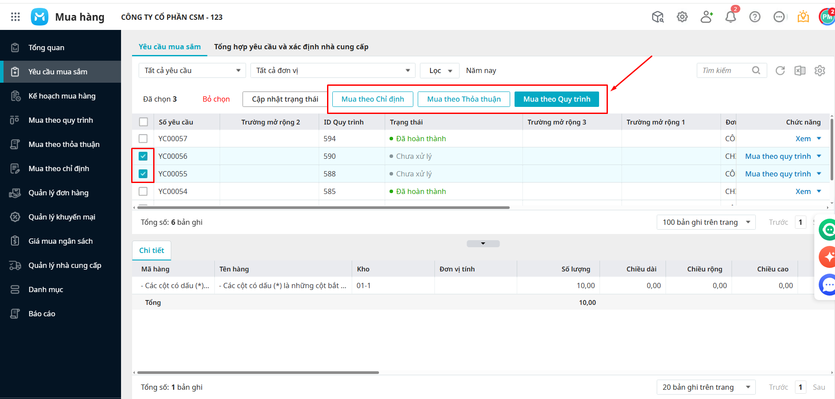Open the help question mark icon

pos(755,17)
